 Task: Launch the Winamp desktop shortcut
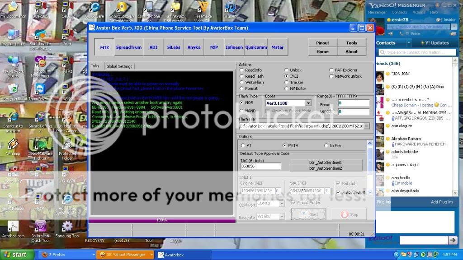(13, 144)
